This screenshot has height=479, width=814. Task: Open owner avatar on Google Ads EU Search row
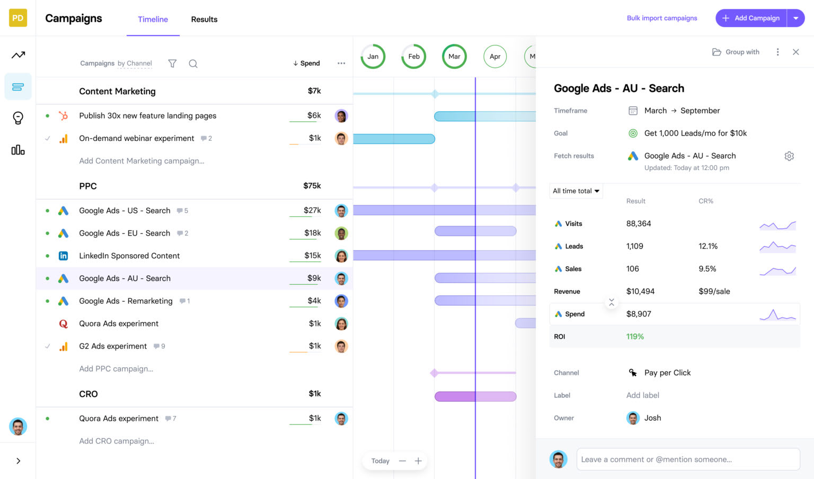(341, 233)
